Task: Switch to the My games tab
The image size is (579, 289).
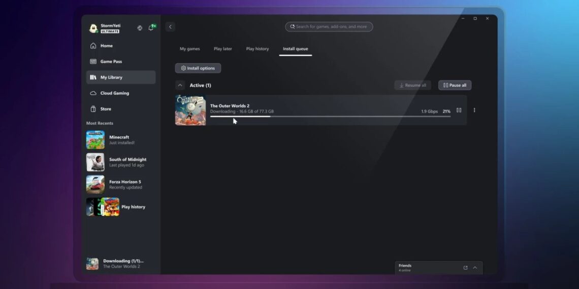Action: point(189,49)
